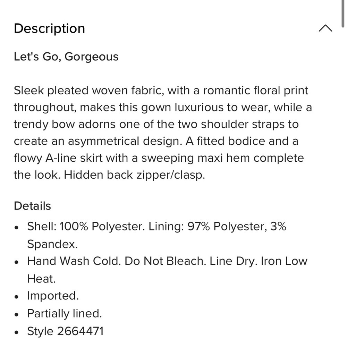This screenshot has width=347, height=347.
Task: Click the 'asymmetrical design' phrase
Action: pyautogui.click(x=125, y=141)
